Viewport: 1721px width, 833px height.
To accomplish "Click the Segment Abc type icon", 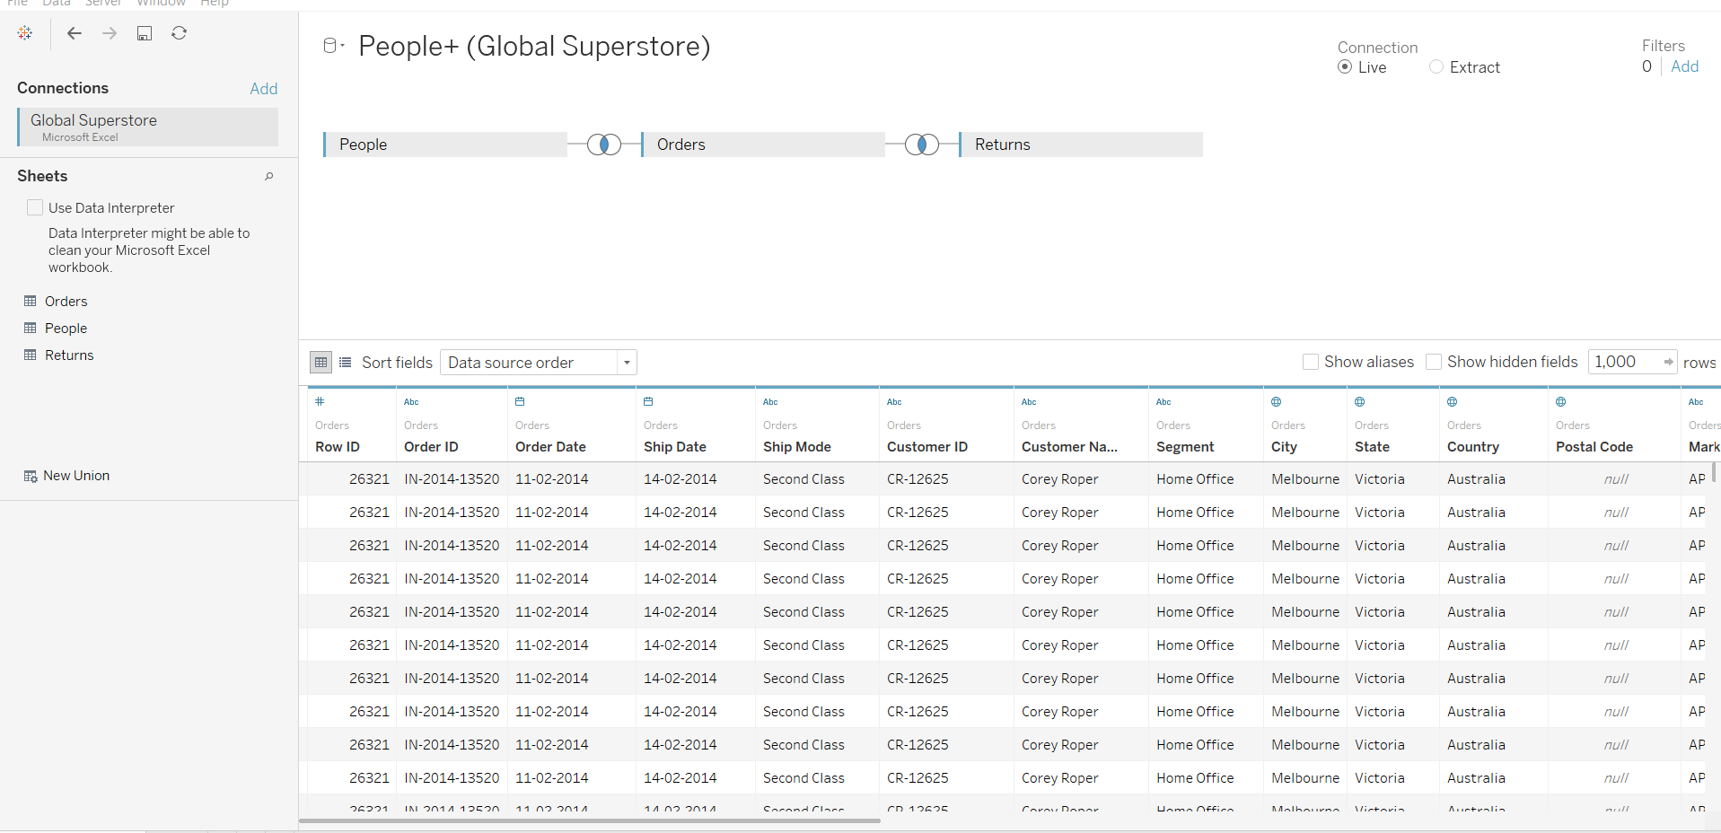I will tap(1163, 402).
